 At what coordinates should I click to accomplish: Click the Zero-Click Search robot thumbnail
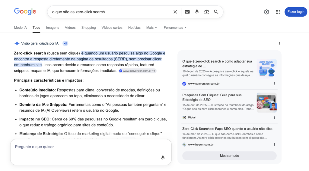[x=267, y=69]
